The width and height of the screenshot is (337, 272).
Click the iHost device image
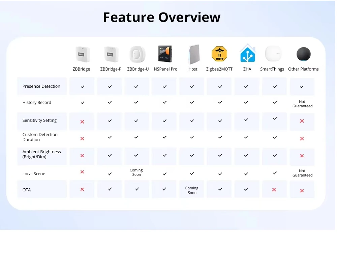point(194,54)
